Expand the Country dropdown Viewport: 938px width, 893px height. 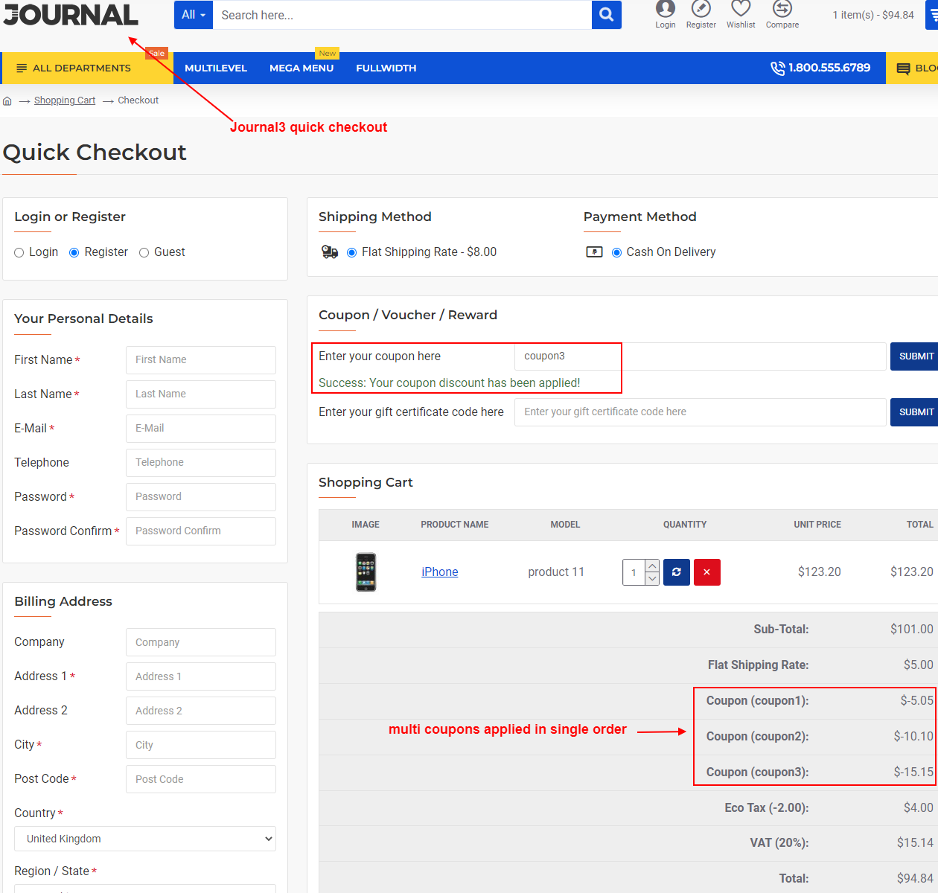145,839
